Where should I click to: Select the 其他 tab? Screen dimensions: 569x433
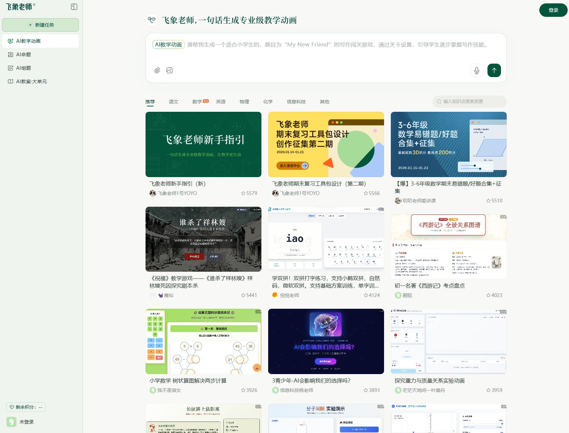[x=324, y=101]
